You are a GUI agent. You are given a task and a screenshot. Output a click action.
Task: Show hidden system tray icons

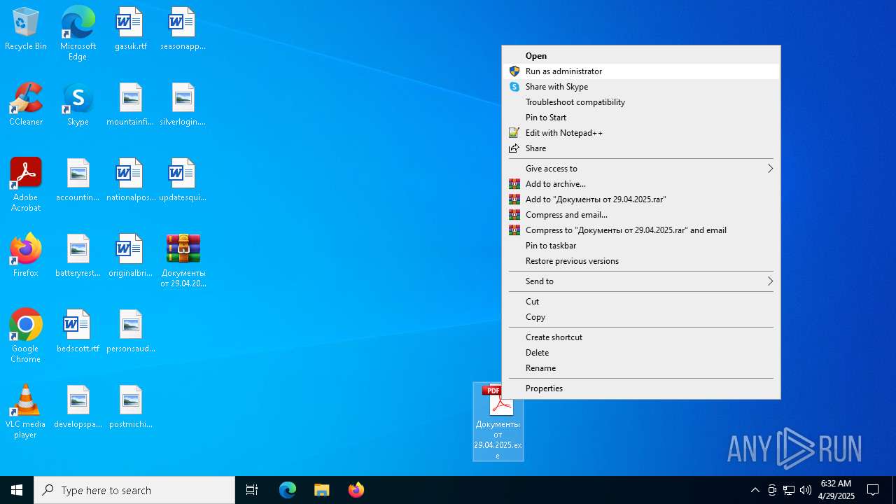(755, 490)
